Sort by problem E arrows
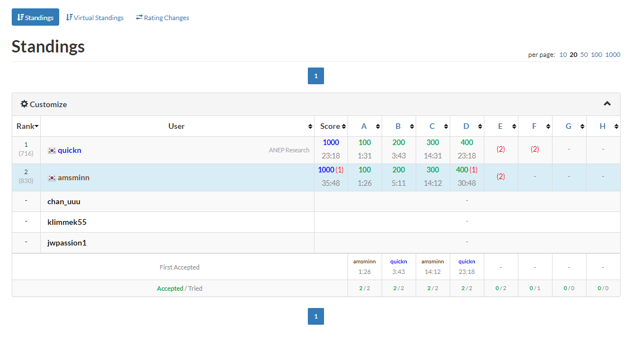Image resolution: width=638 pixels, height=337 pixels. 515,127
